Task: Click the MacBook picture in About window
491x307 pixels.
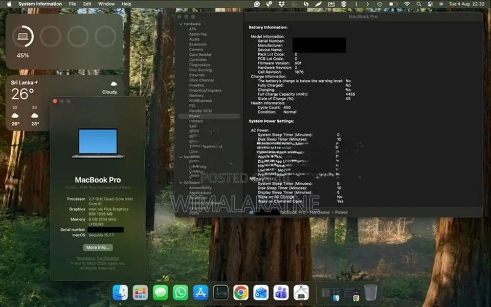Action: click(98, 143)
